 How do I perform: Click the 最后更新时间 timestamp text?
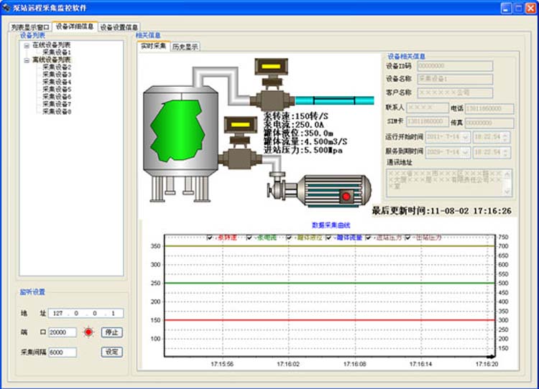tap(442, 211)
